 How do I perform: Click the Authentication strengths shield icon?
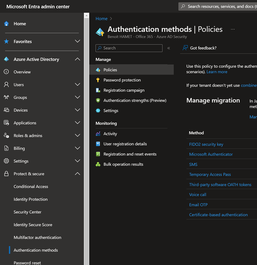pyautogui.click(x=98, y=100)
